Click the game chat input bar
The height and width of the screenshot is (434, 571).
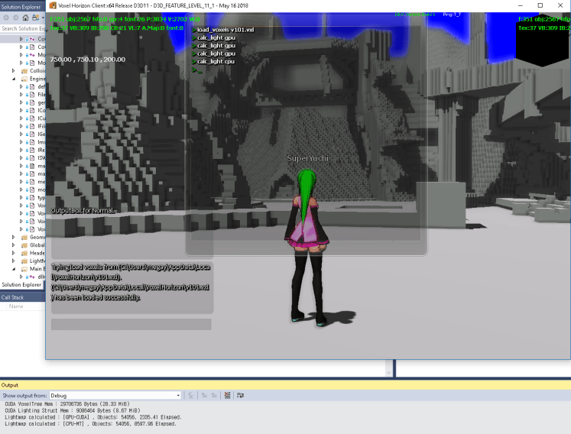pyautogui.click(x=131, y=325)
